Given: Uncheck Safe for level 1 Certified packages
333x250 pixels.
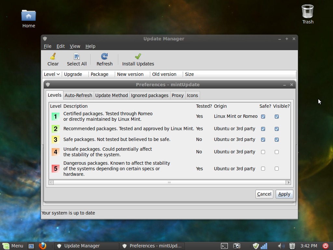Looking at the screenshot, I should 263,117.
